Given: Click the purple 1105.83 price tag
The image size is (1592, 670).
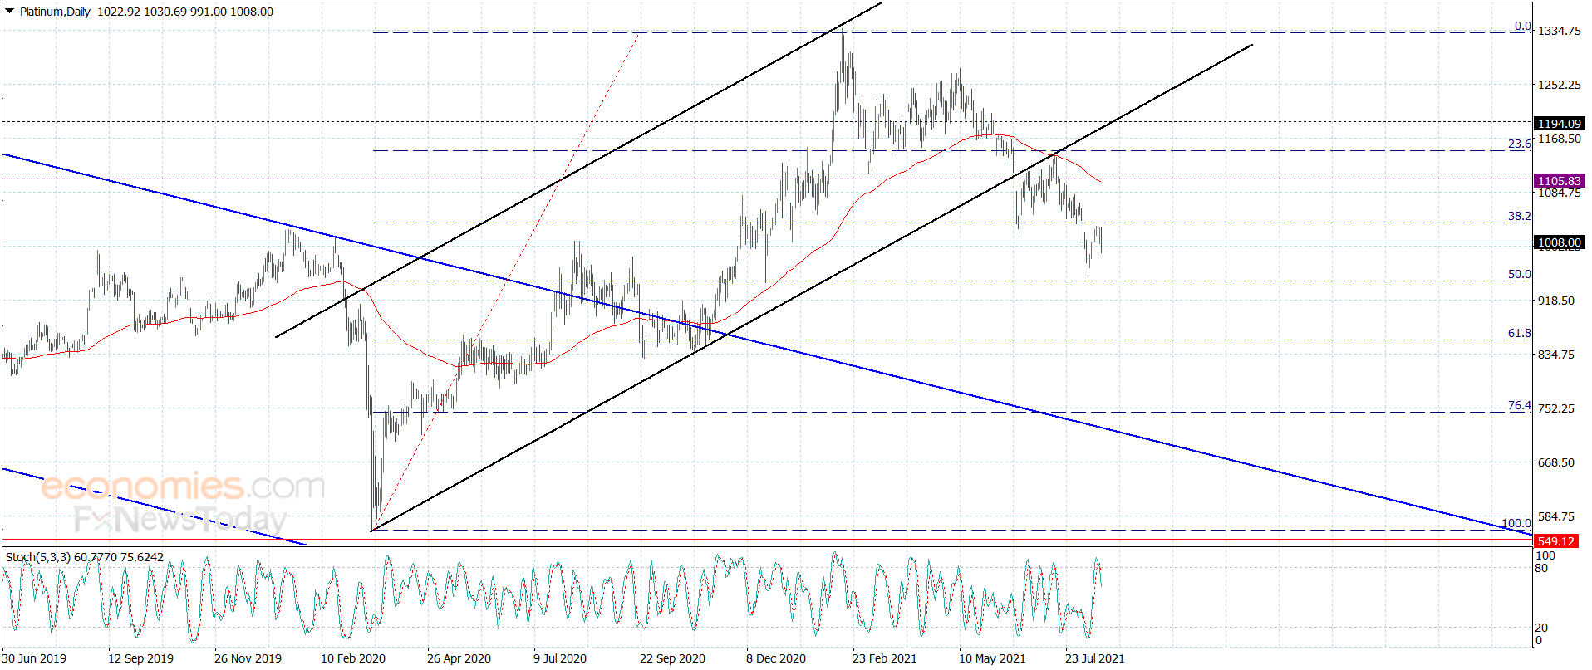Looking at the screenshot, I should tap(1560, 181).
